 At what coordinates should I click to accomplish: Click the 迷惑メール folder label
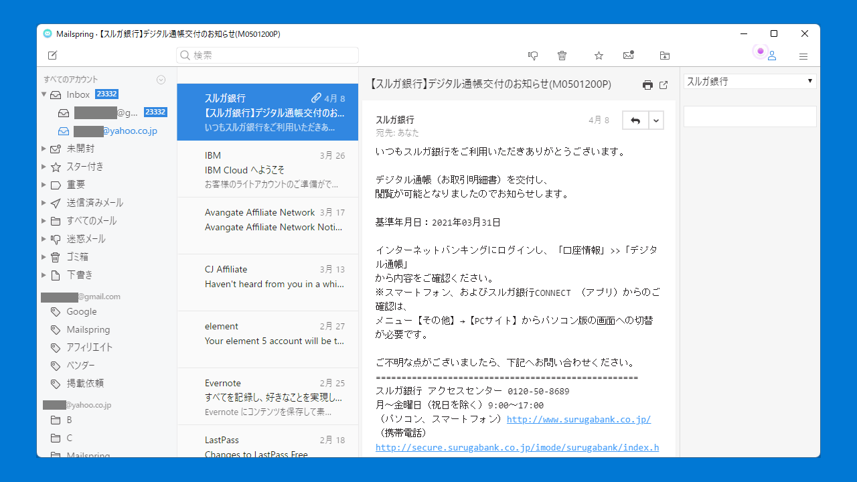tap(86, 239)
